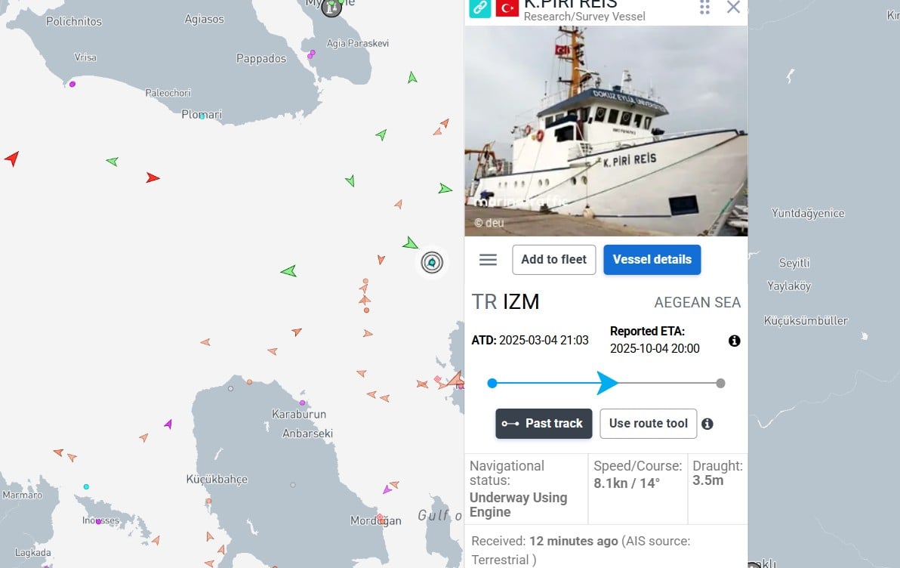Open the six-dot grid menu in panel header
Viewport: 900px width, 568px height.
click(x=705, y=8)
